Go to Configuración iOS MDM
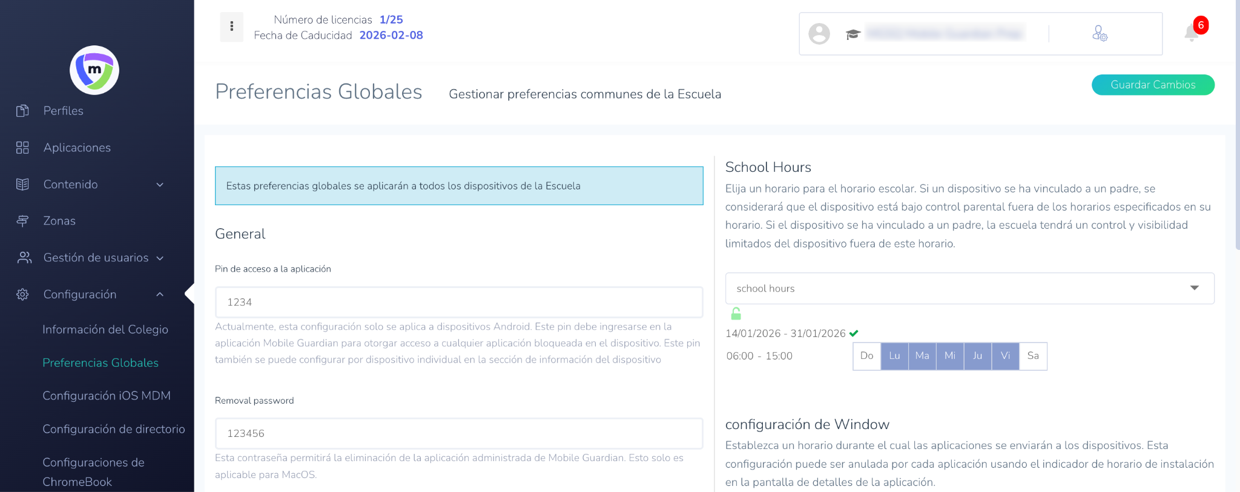 (x=107, y=396)
